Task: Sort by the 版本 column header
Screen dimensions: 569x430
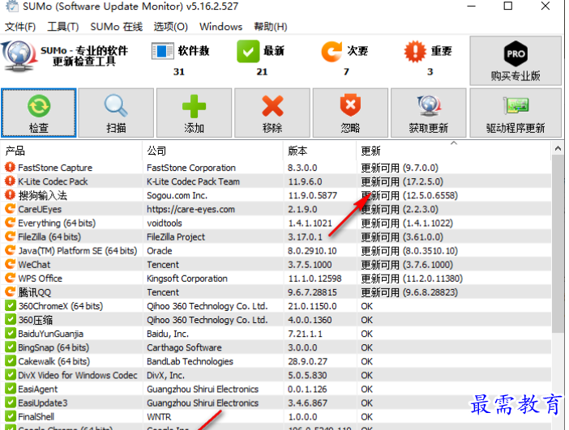Action: pos(320,151)
